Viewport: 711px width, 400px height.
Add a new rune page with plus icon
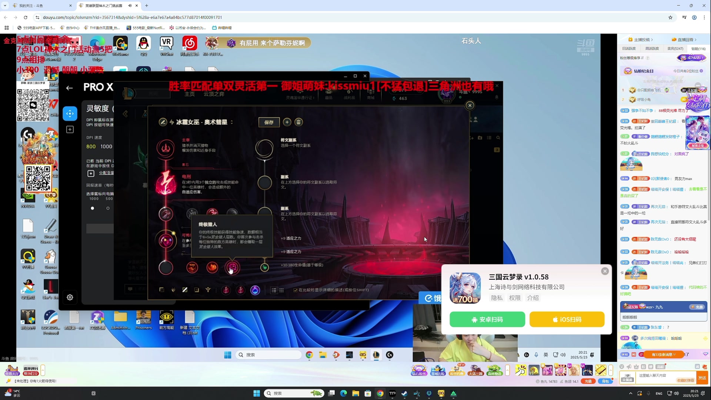pos(287,122)
